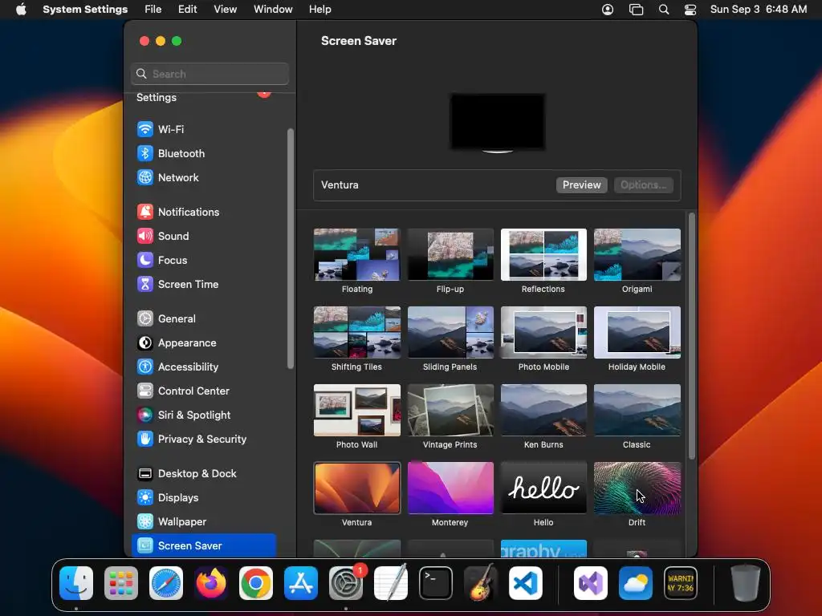Select the Hello screen saver
The height and width of the screenshot is (616, 822).
pyautogui.click(x=543, y=488)
